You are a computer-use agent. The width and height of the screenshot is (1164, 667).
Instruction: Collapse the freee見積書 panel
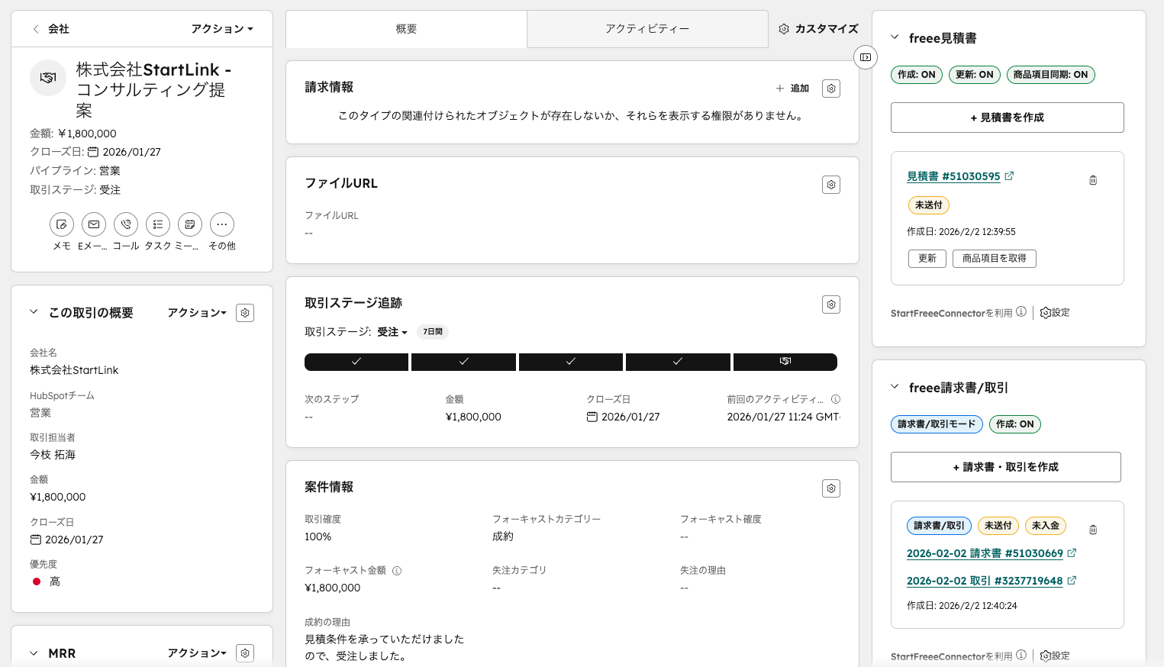895,37
